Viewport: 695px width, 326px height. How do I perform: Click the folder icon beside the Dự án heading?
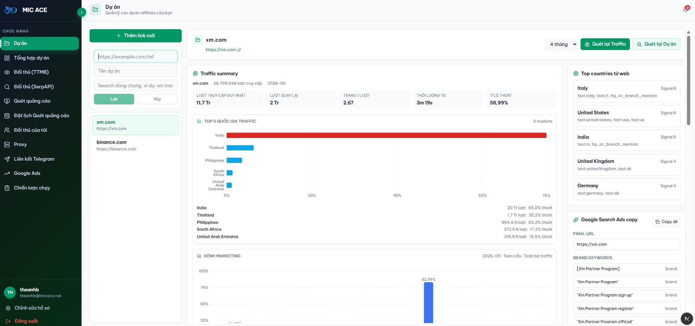95,10
